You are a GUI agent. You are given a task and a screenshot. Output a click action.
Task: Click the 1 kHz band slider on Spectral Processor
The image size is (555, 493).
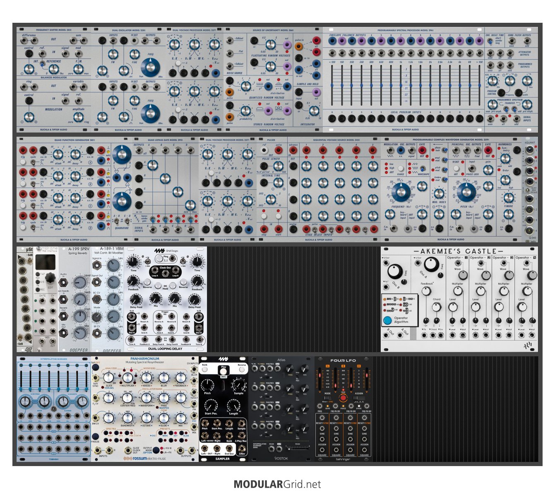click(401, 85)
